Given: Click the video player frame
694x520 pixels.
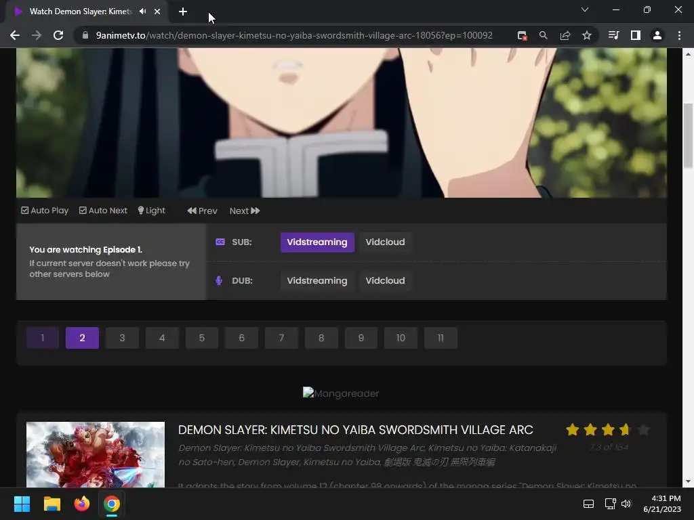Looking at the screenshot, I should 342,123.
